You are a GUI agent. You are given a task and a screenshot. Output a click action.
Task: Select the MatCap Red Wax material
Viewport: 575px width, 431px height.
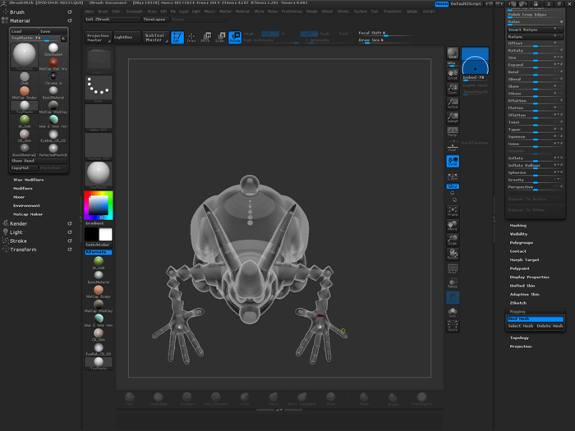53,63
